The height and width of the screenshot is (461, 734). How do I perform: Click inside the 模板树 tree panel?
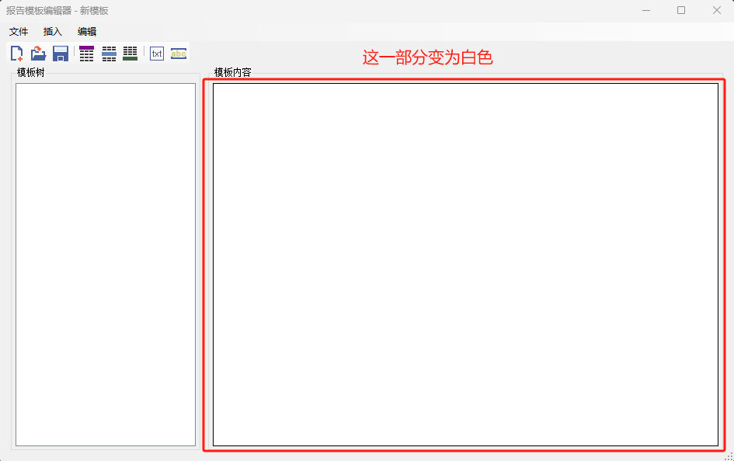tap(106, 265)
